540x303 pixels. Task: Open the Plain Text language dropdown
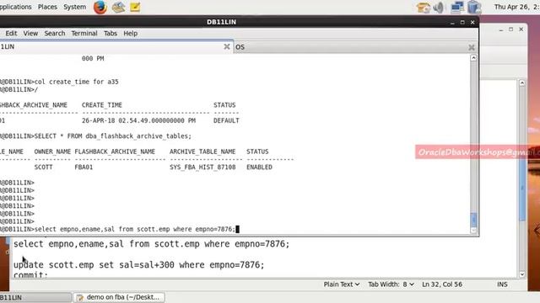coord(341,284)
